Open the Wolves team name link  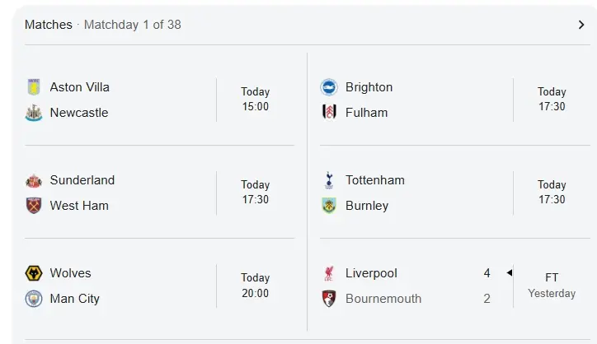(x=70, y=273)
